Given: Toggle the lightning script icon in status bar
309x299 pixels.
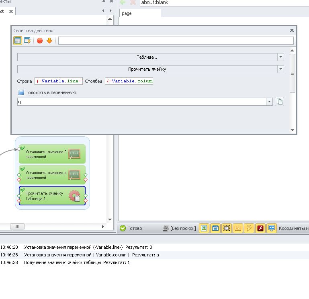Looking at the screenshot, I should click(249, 228).
